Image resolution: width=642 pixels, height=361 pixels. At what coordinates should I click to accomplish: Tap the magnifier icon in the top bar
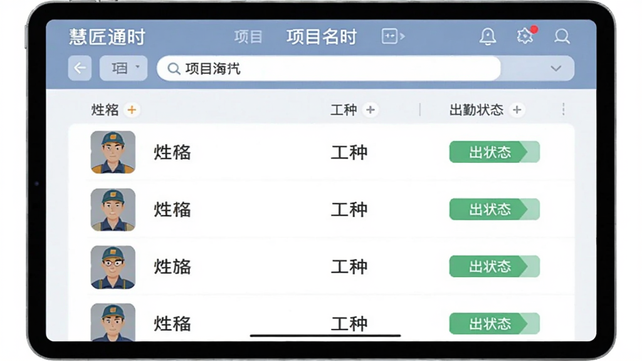tap(562, 36)
